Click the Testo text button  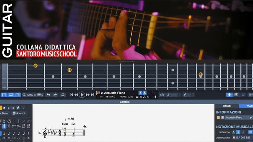click(x=4, y=113)
